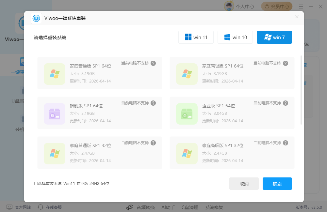Click the megaphone icon in status bar
The width and height of the screenshot is (327, 212).
(x=130, y=207)
